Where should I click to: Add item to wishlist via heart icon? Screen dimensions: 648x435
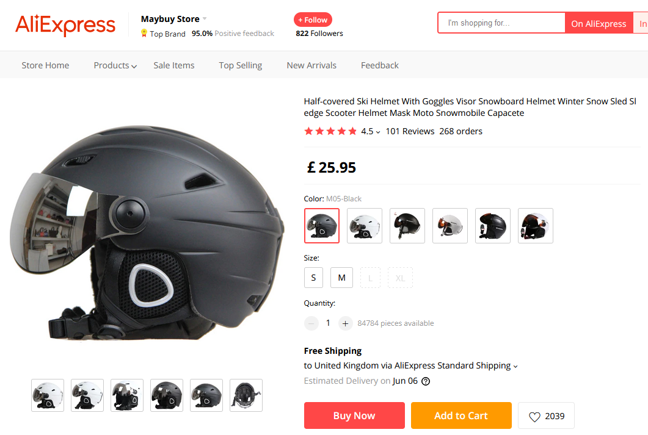[x=534, y=417]
